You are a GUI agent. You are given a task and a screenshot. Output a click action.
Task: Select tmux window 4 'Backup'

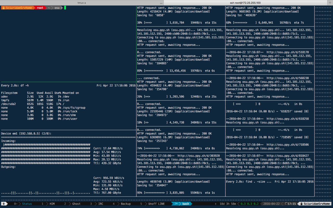click(x=122, y=204)
